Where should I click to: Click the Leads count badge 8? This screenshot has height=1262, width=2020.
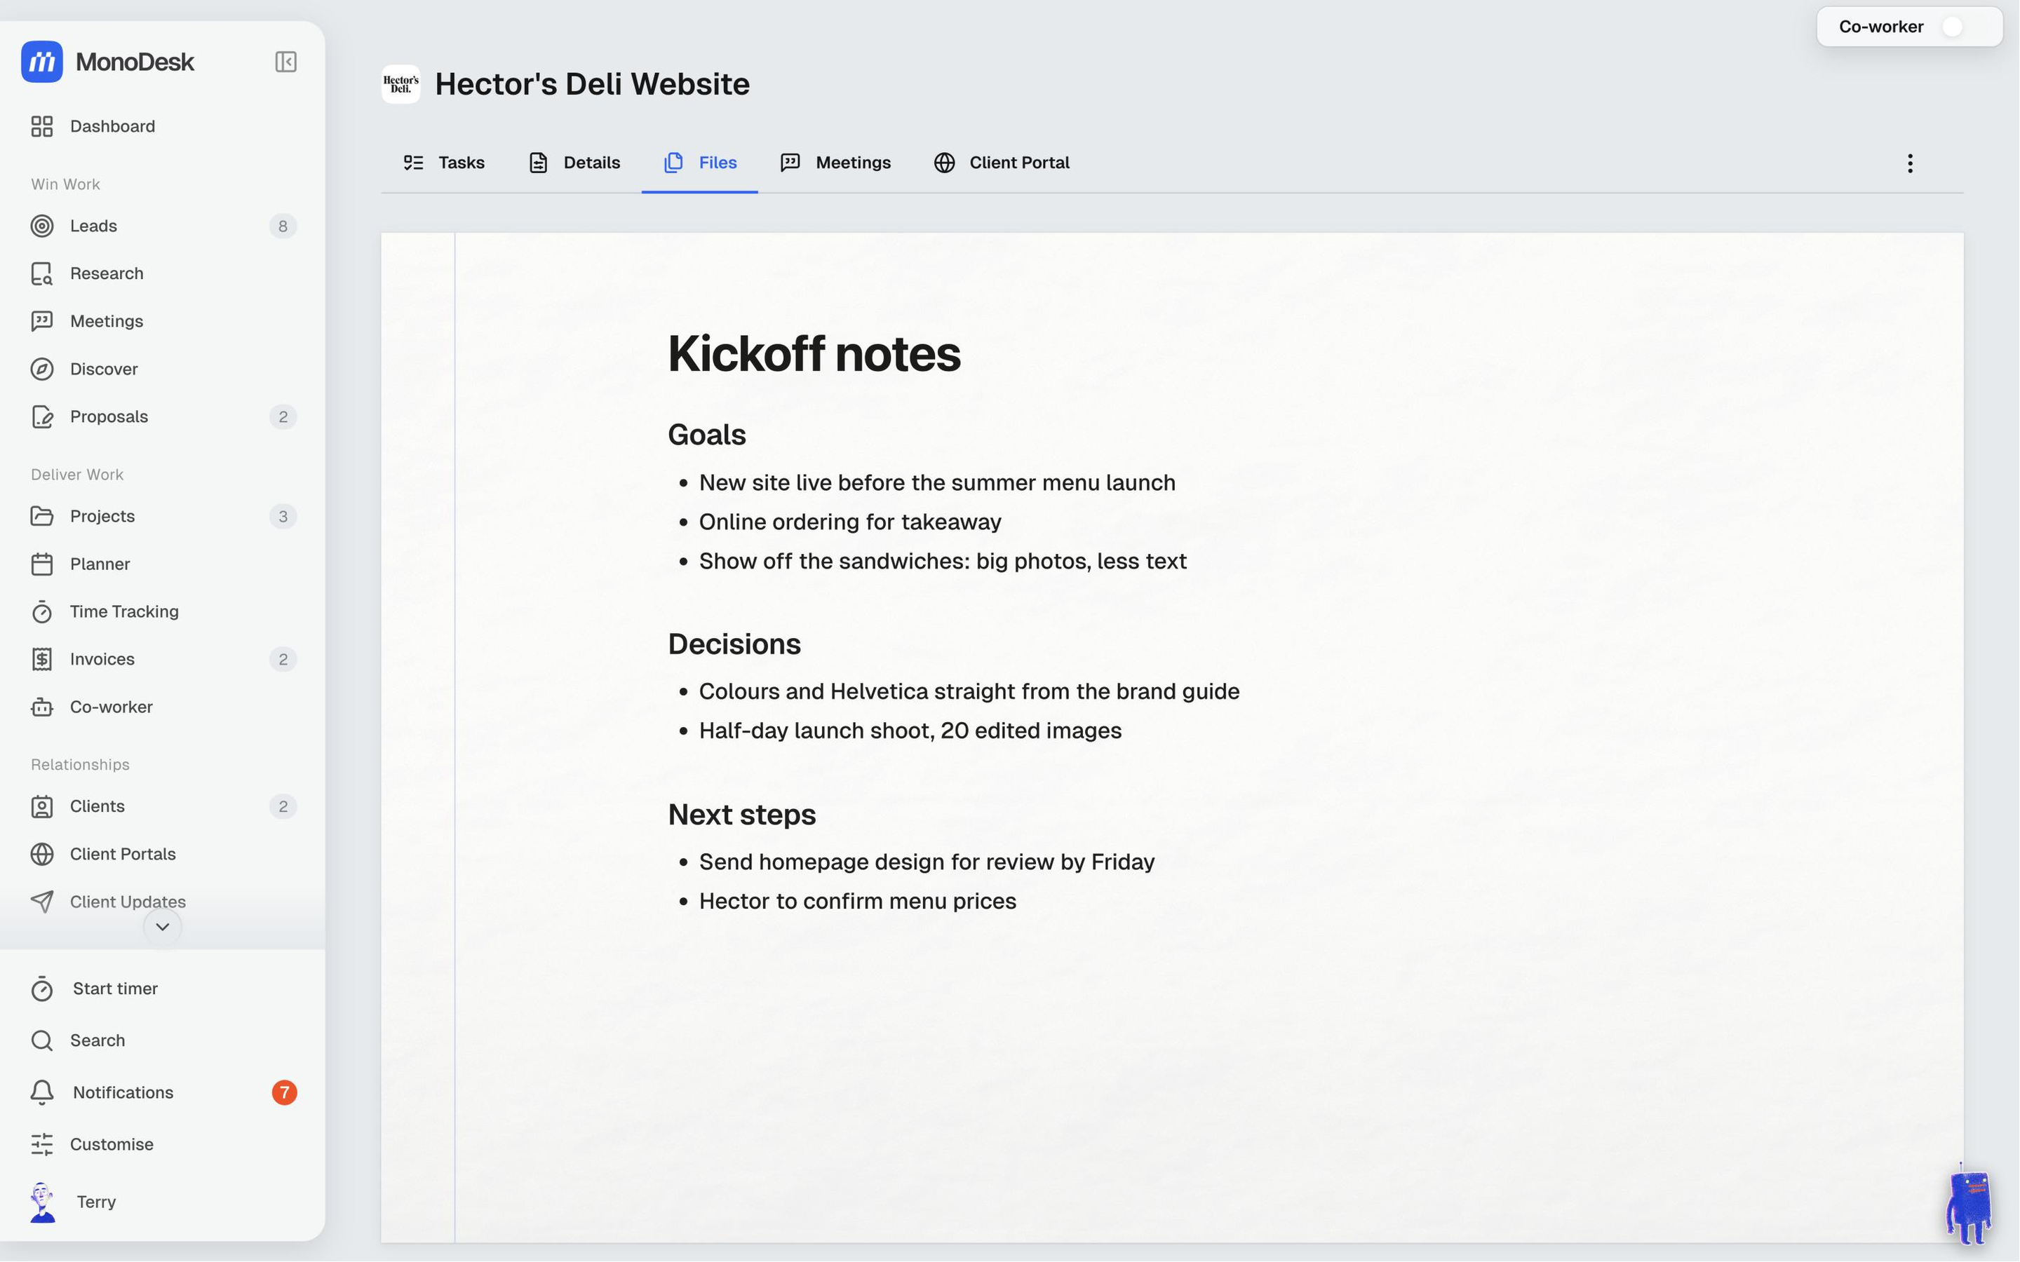pos(283,226)
